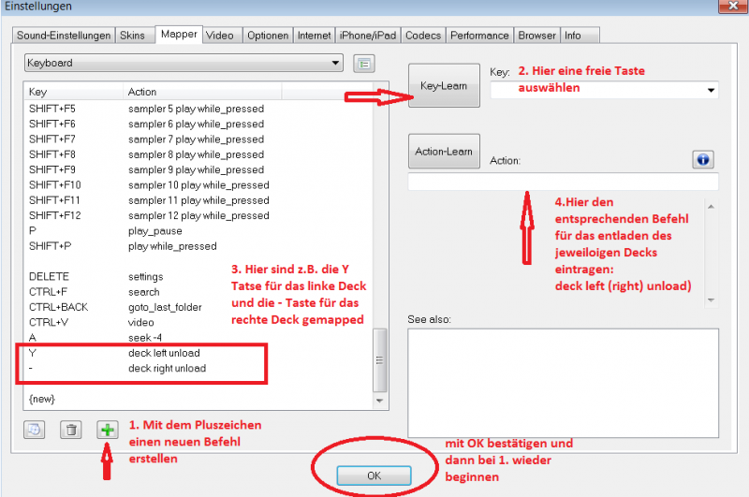Open the Codecs tab
This screenshot has width=749, height=497.
point(423,36)
